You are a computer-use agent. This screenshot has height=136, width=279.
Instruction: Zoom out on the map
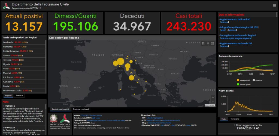point(213,101)
